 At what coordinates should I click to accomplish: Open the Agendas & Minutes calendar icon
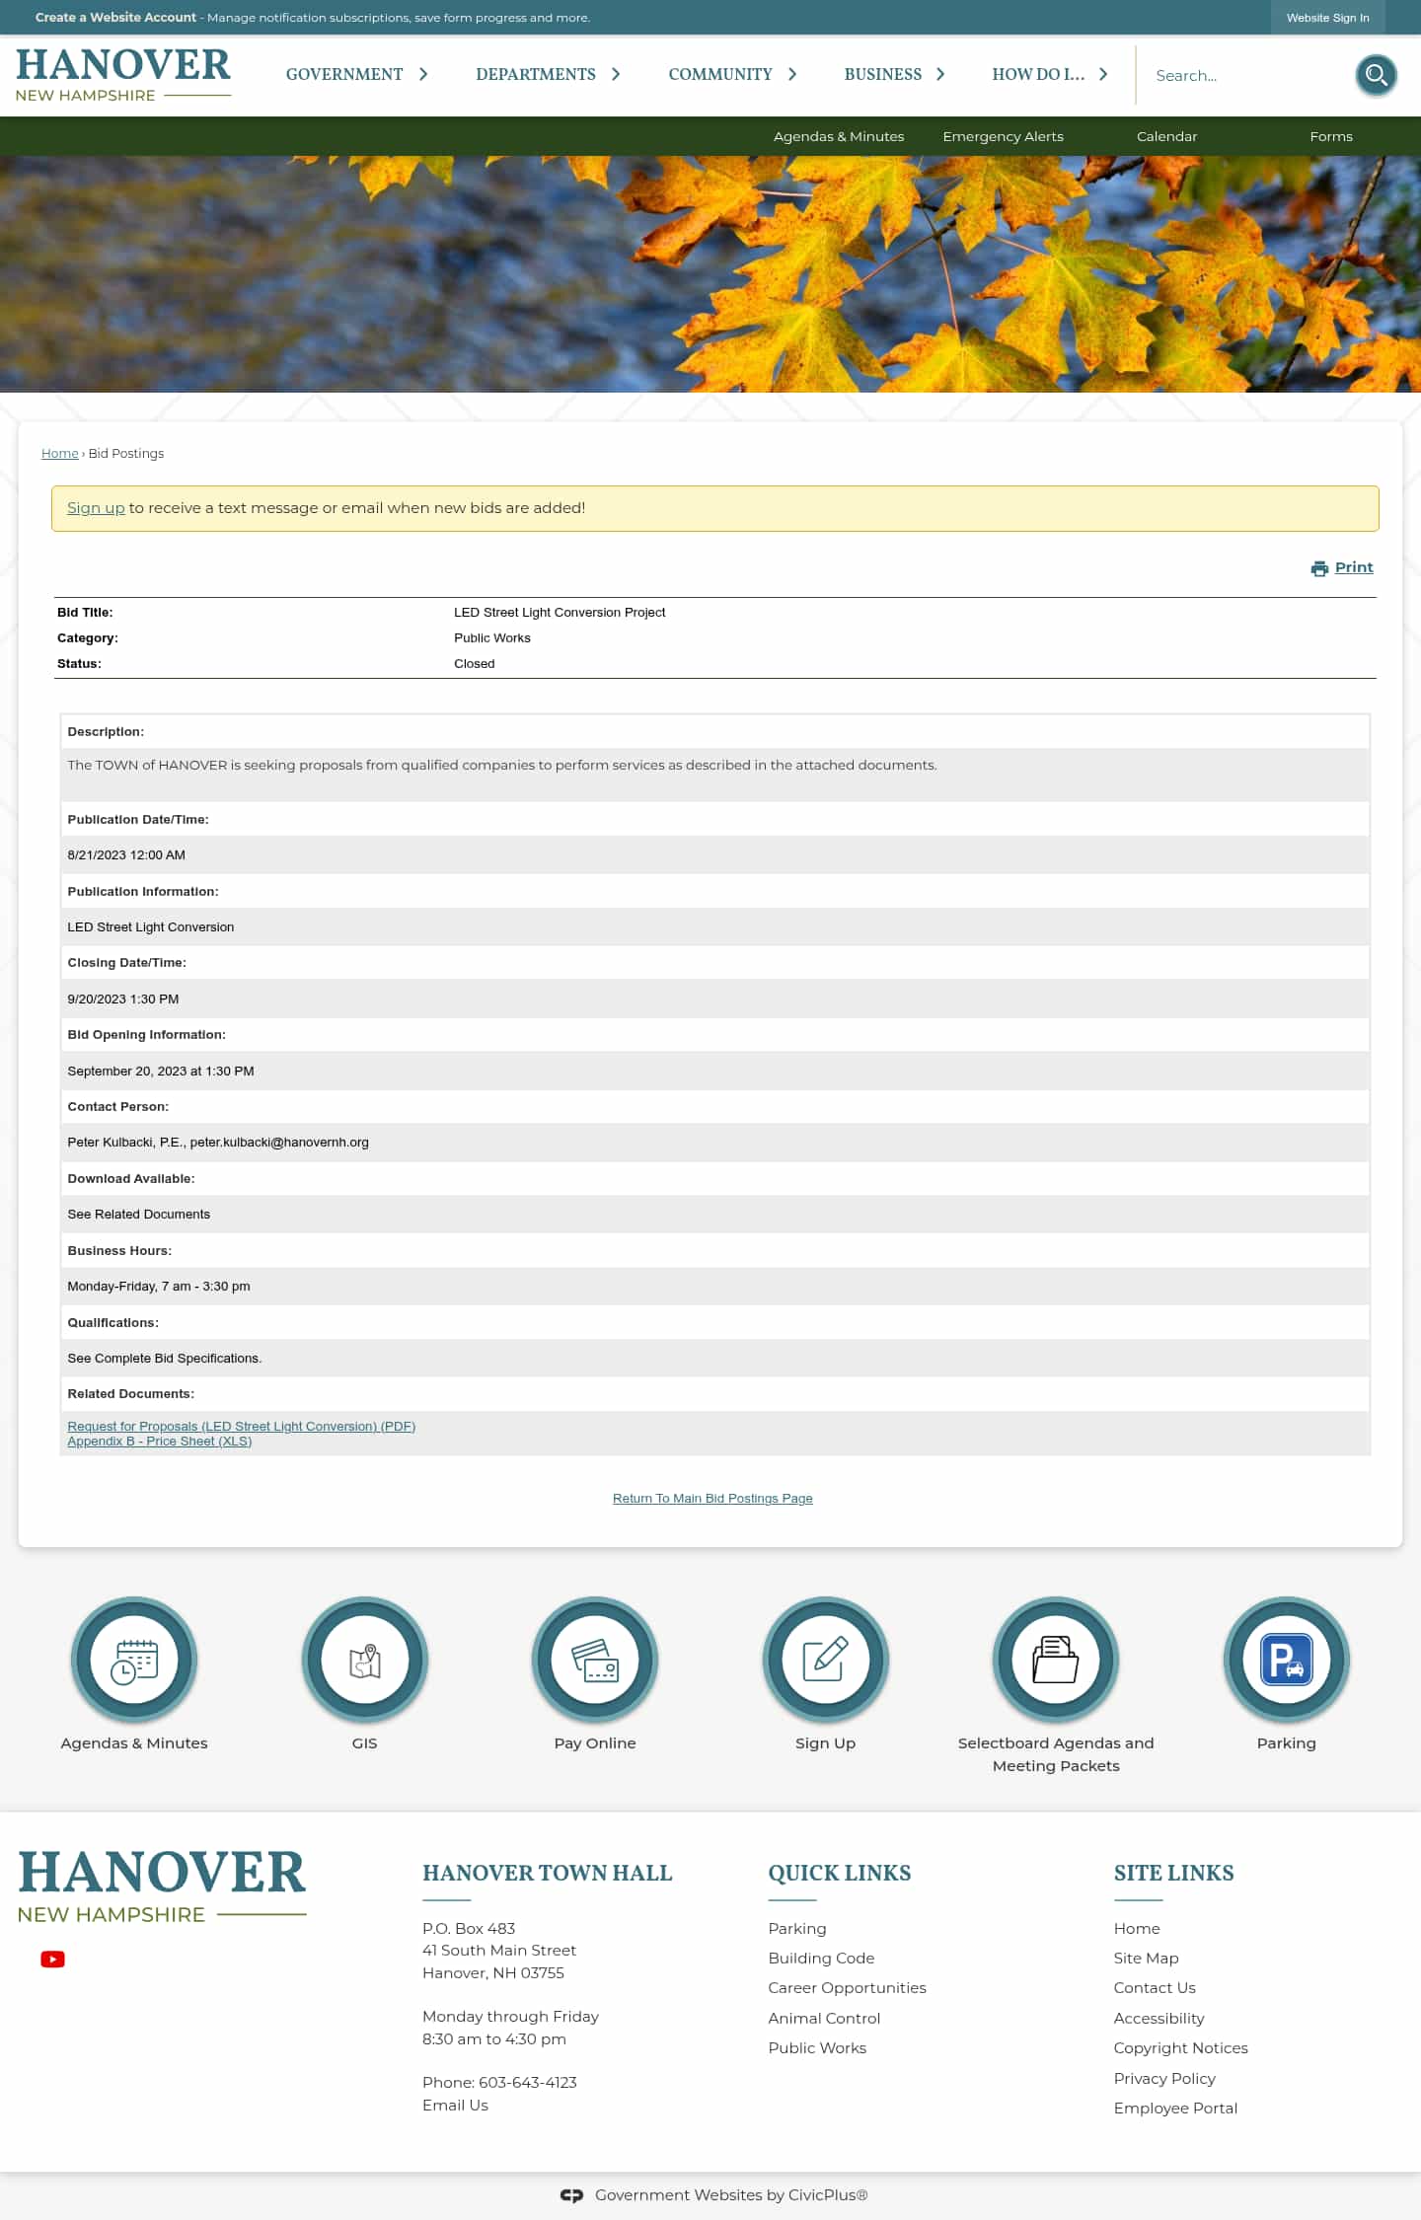pyautogui.click(x=134, y=1660)
